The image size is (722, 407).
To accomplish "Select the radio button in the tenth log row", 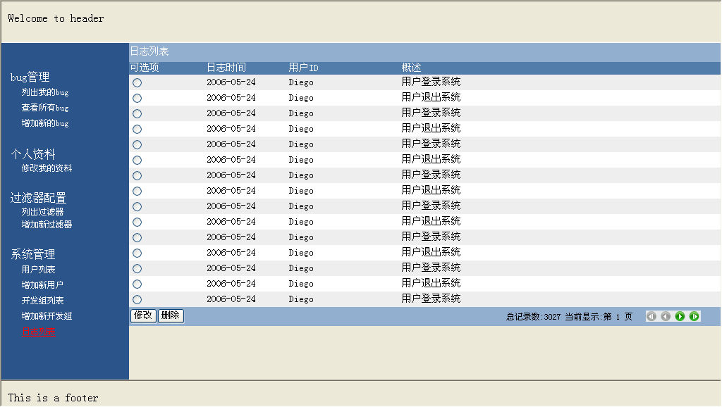I will [x=137, y=222].
